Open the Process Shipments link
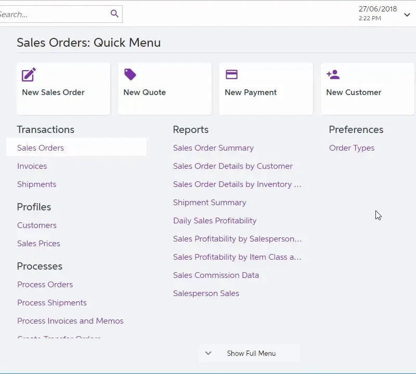The image size is (416, 374). point(52,303)
